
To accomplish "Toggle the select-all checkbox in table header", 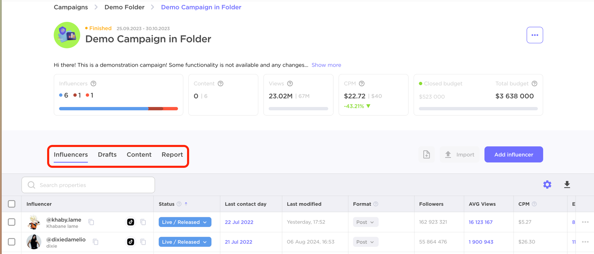I will [12, 204].
